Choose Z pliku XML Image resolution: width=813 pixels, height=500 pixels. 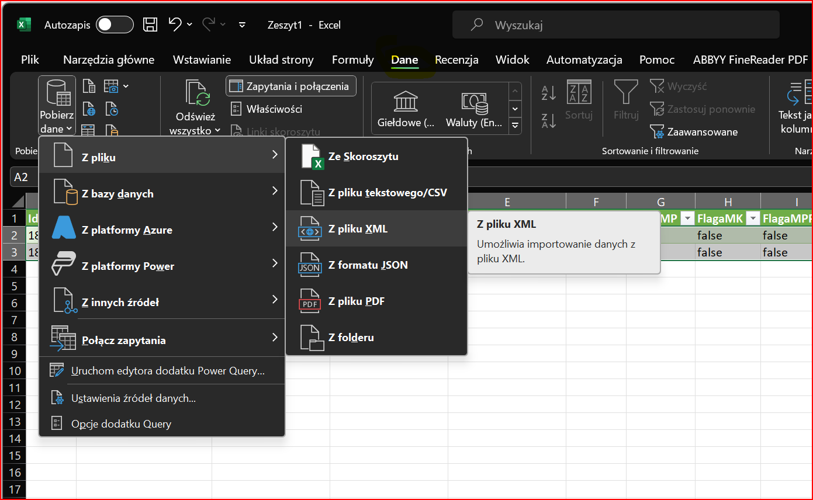pos(376,228)
